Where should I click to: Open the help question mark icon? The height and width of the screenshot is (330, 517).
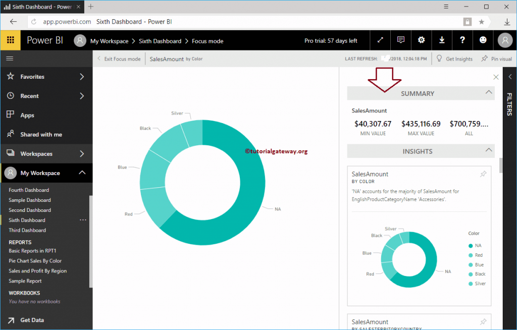462,41
